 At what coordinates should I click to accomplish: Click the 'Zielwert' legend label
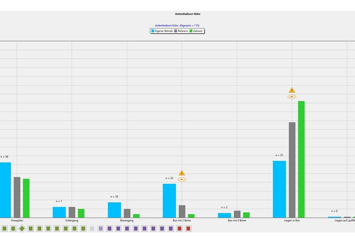click(198, 31)
